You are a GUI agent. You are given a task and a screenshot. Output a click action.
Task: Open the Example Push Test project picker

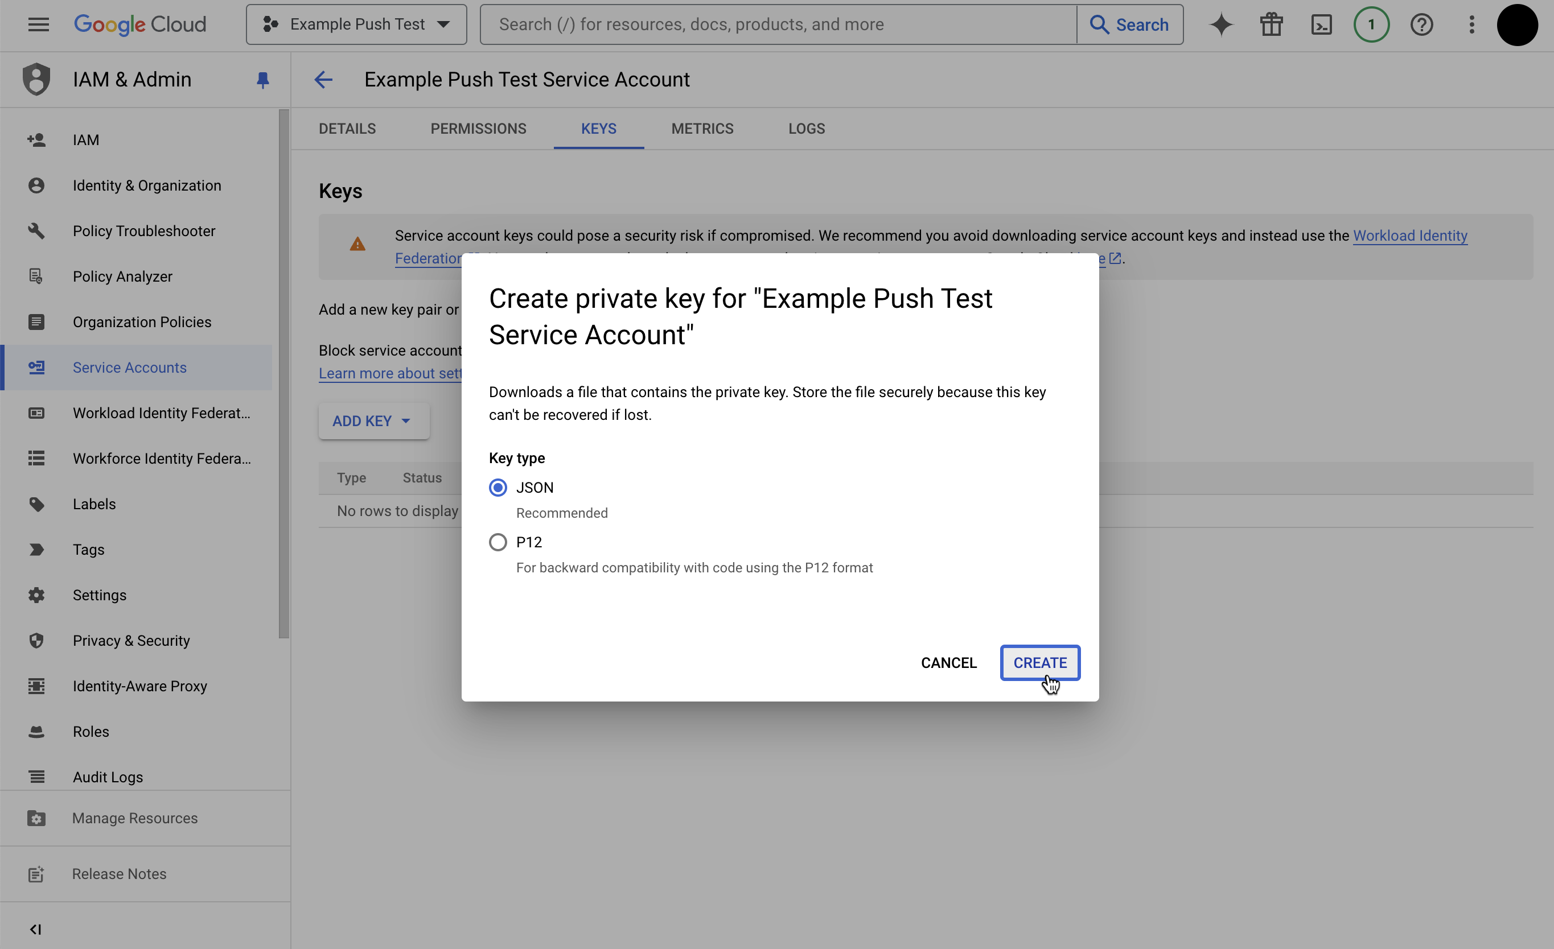[x=356, y=24]
